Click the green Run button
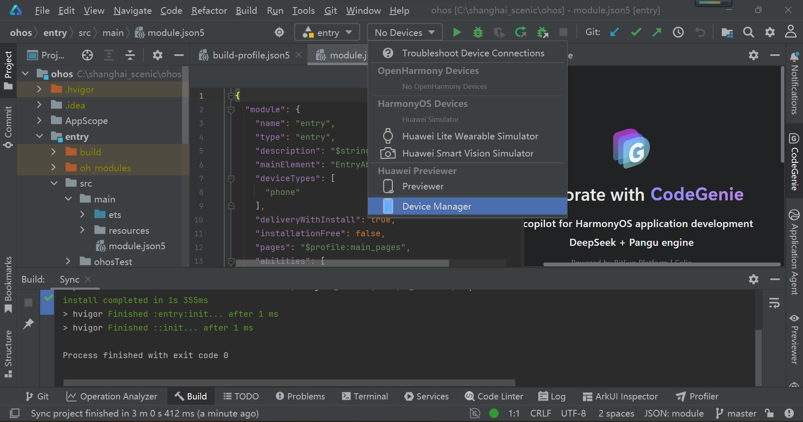 coord(457,32)
